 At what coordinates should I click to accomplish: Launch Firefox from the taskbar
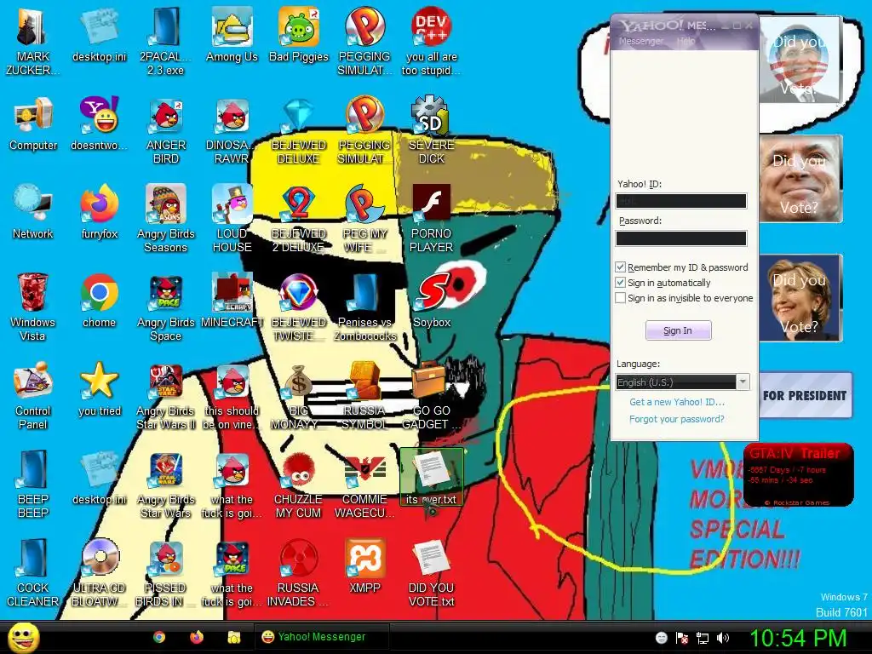[x=197, y=637]
